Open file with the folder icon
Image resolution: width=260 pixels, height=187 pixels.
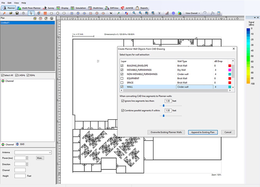tap(11, 13)
